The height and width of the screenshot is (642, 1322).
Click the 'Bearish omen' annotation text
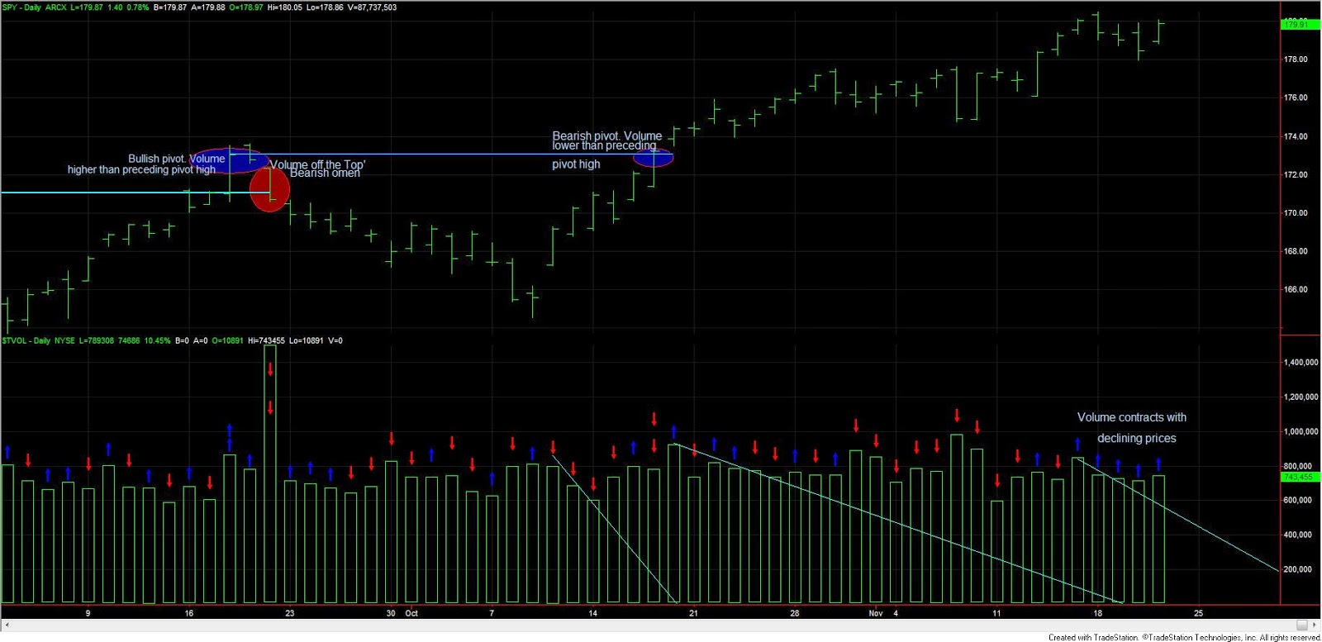click(325, 174)
